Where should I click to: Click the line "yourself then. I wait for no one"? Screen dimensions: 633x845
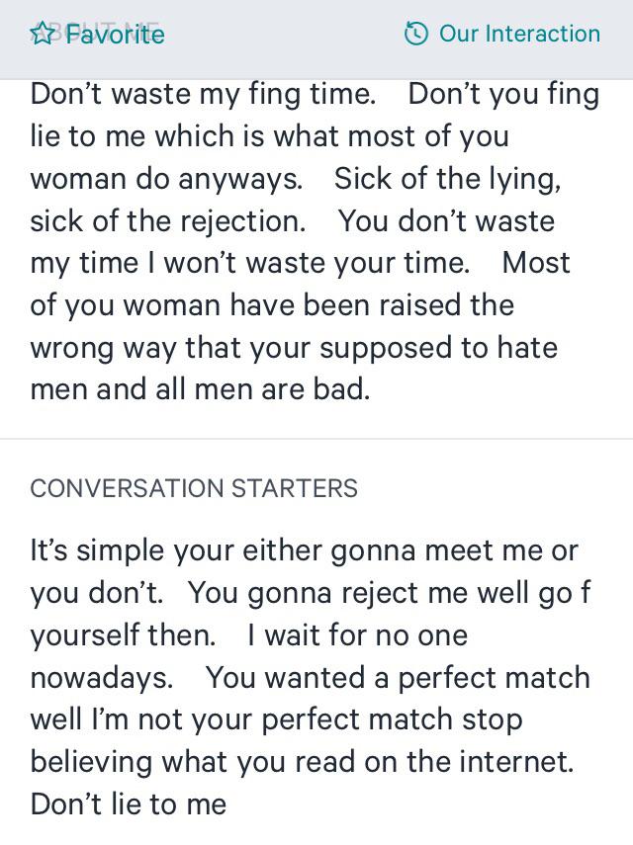point(248,635)
